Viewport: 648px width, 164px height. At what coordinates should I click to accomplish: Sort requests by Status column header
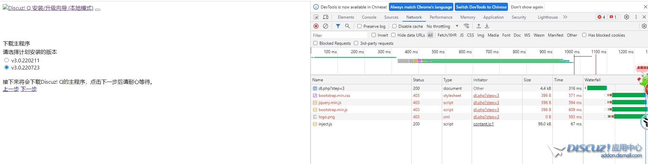tap(427, 80)
